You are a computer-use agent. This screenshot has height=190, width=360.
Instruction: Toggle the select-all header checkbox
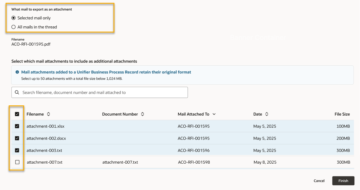coord(17,114)
